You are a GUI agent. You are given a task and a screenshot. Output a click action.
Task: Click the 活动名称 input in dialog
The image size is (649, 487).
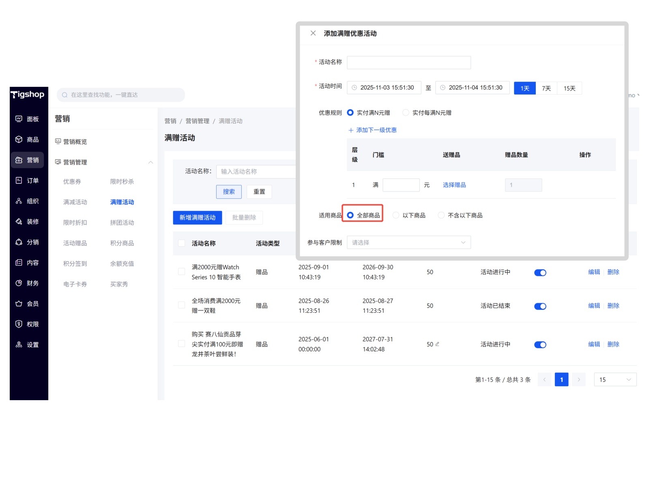(408, 62)
